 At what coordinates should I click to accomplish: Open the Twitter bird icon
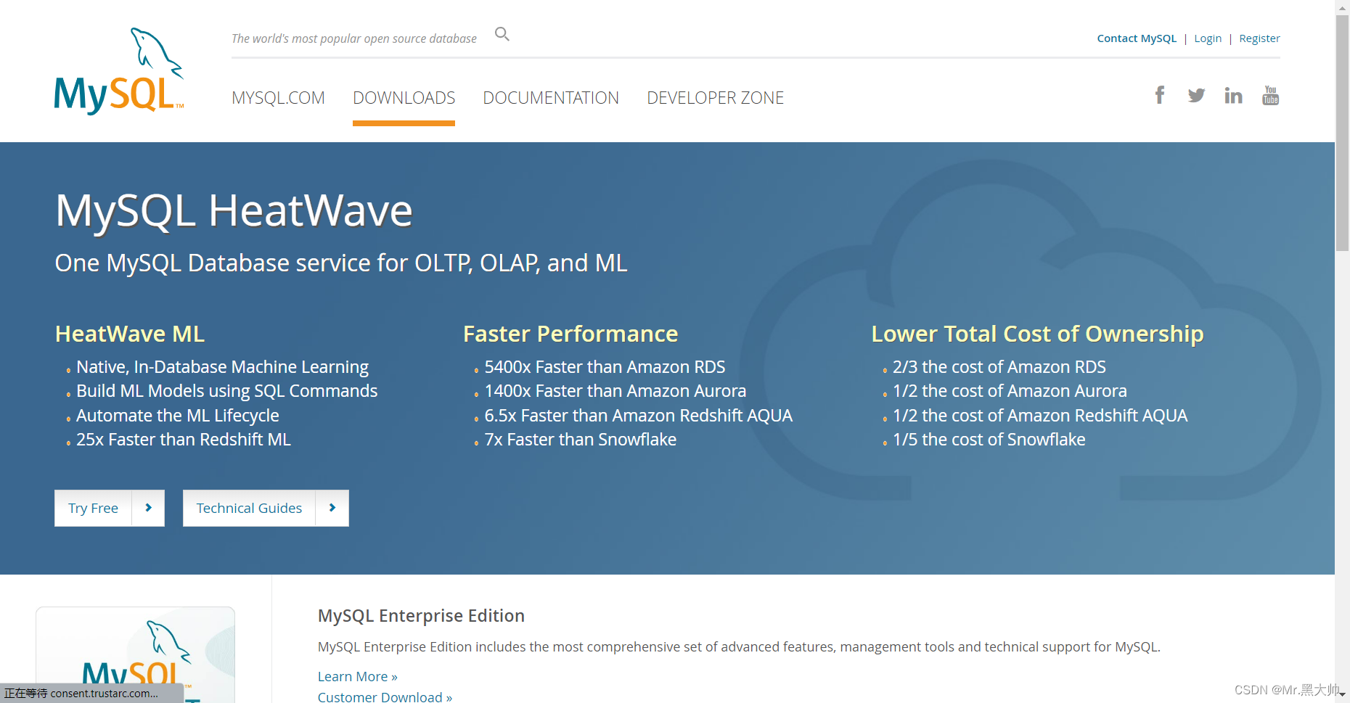pyautogui.click(x=1196, y=95)
